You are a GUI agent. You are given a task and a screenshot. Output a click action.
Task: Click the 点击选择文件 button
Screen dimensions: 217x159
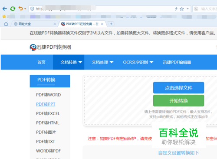[x=178, y=88]
